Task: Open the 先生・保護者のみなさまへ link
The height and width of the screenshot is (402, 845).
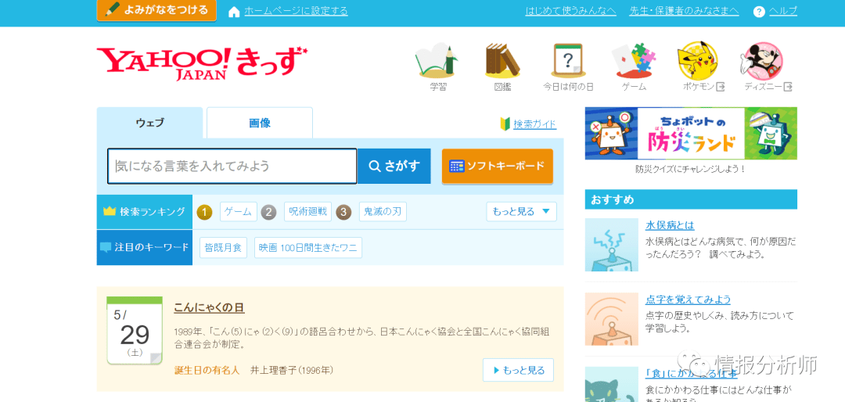Action: (x=684, y=11)
